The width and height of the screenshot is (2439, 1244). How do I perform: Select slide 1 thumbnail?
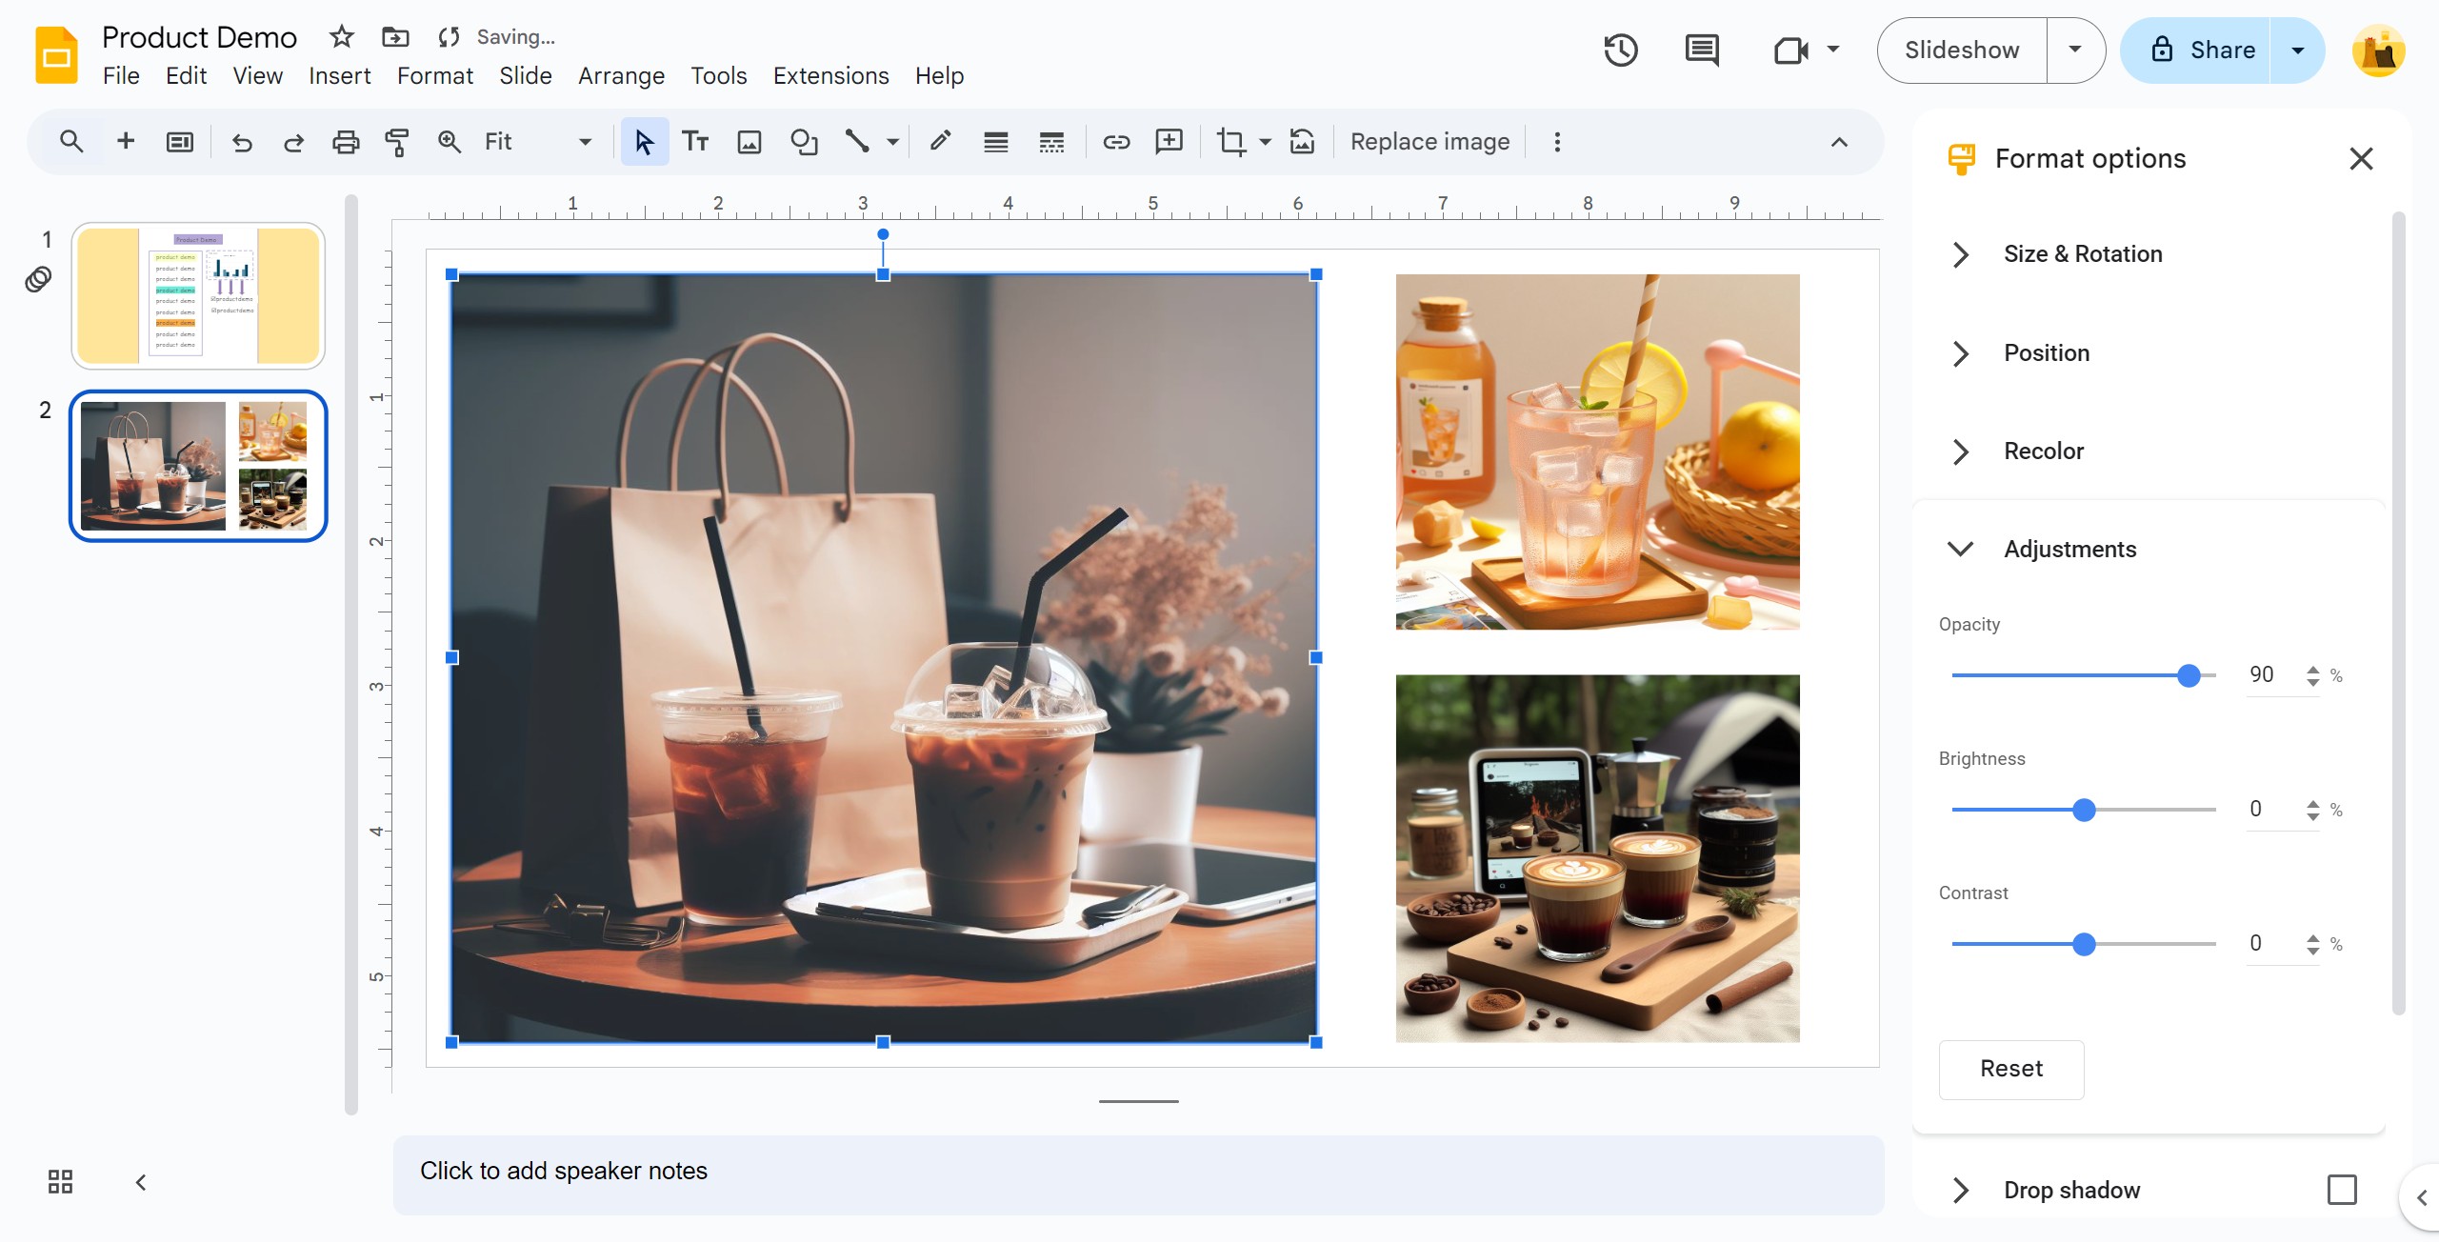click(x=198, y=296)
